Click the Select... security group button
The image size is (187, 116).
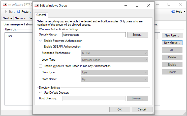click(137, 35)
